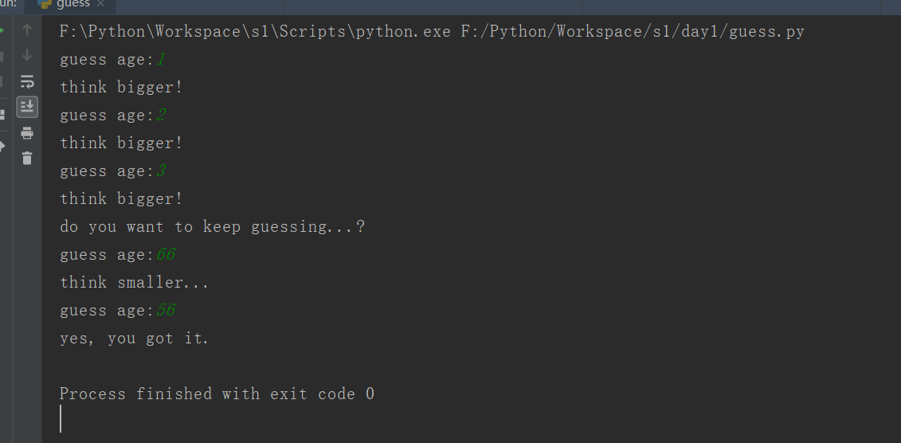Click the restore layout icon on left edge

point(2,115)
